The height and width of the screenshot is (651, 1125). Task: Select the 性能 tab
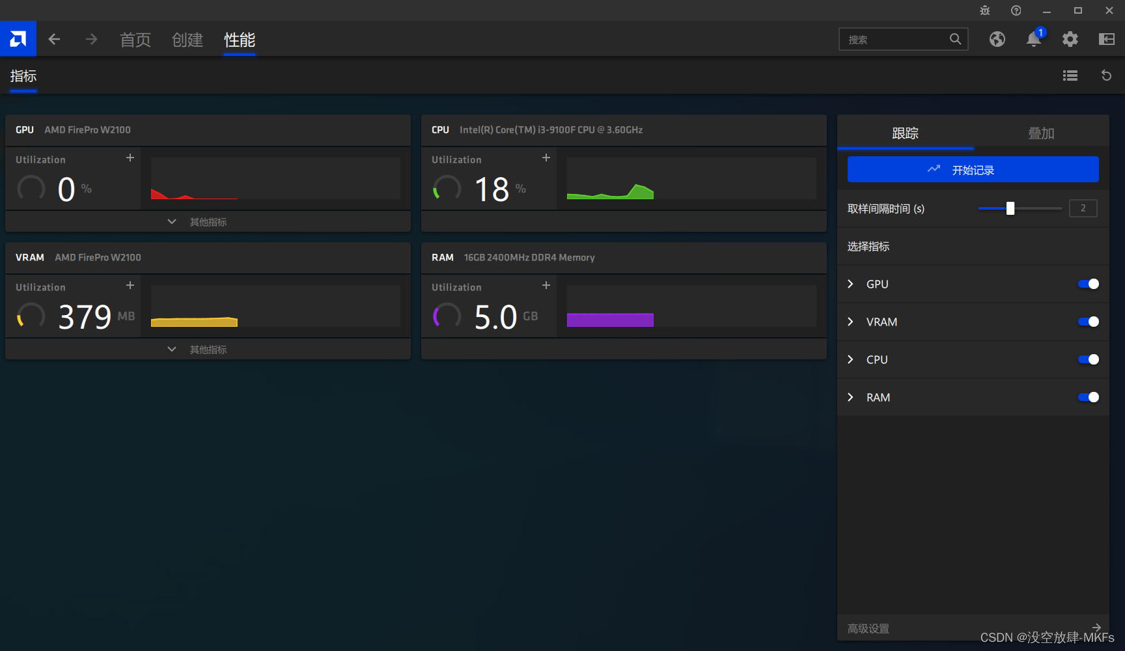pos(240,40)
